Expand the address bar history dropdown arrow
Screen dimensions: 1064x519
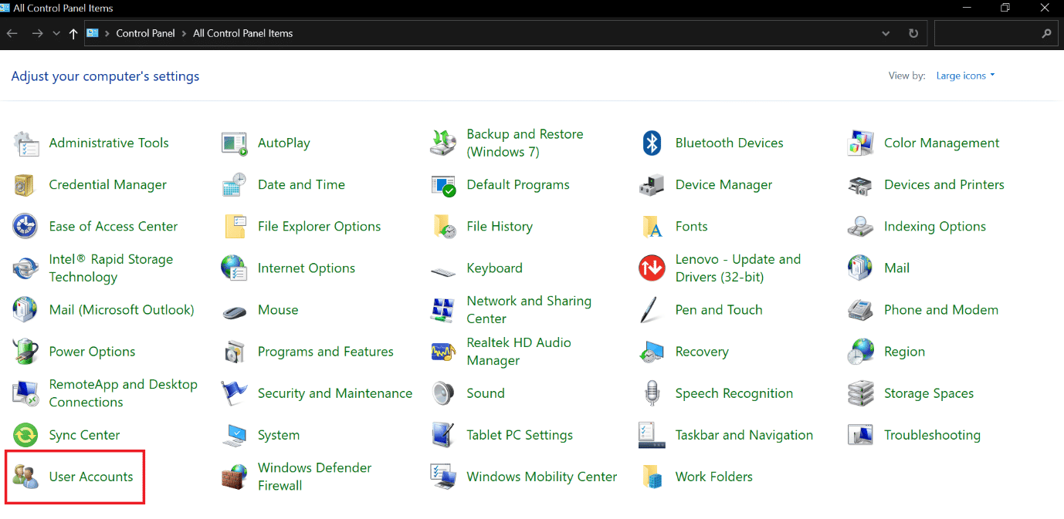886,34
